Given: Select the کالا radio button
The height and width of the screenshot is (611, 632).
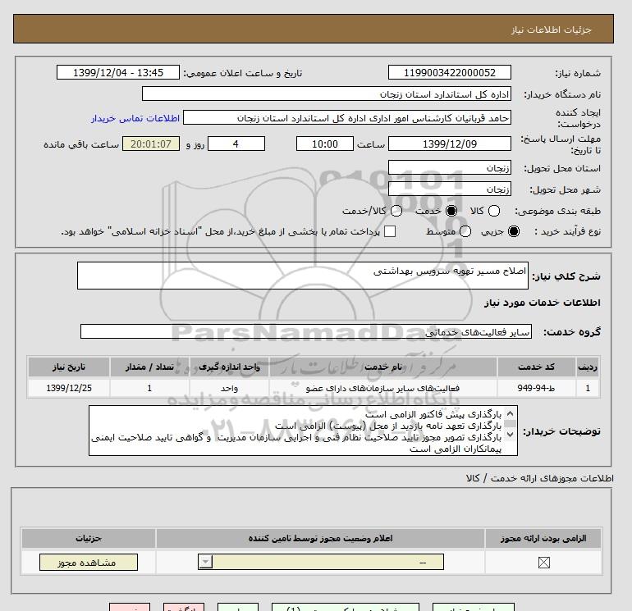Looking at the screenshot, I should click(x=494, y=211).
